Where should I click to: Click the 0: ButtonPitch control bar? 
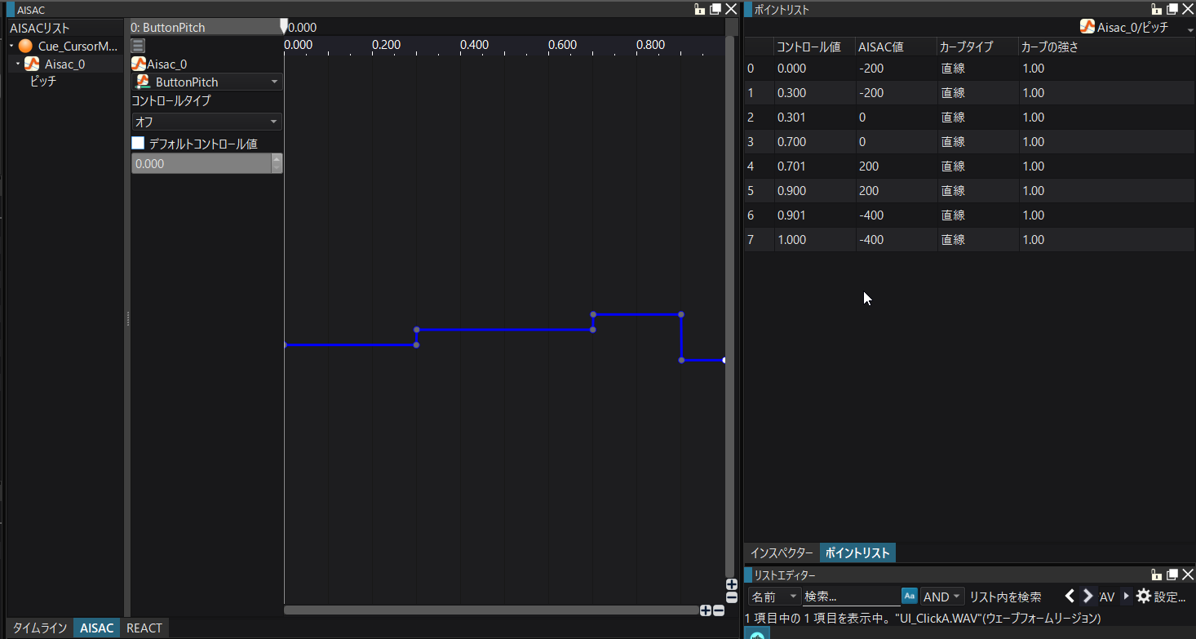[206, 27]
